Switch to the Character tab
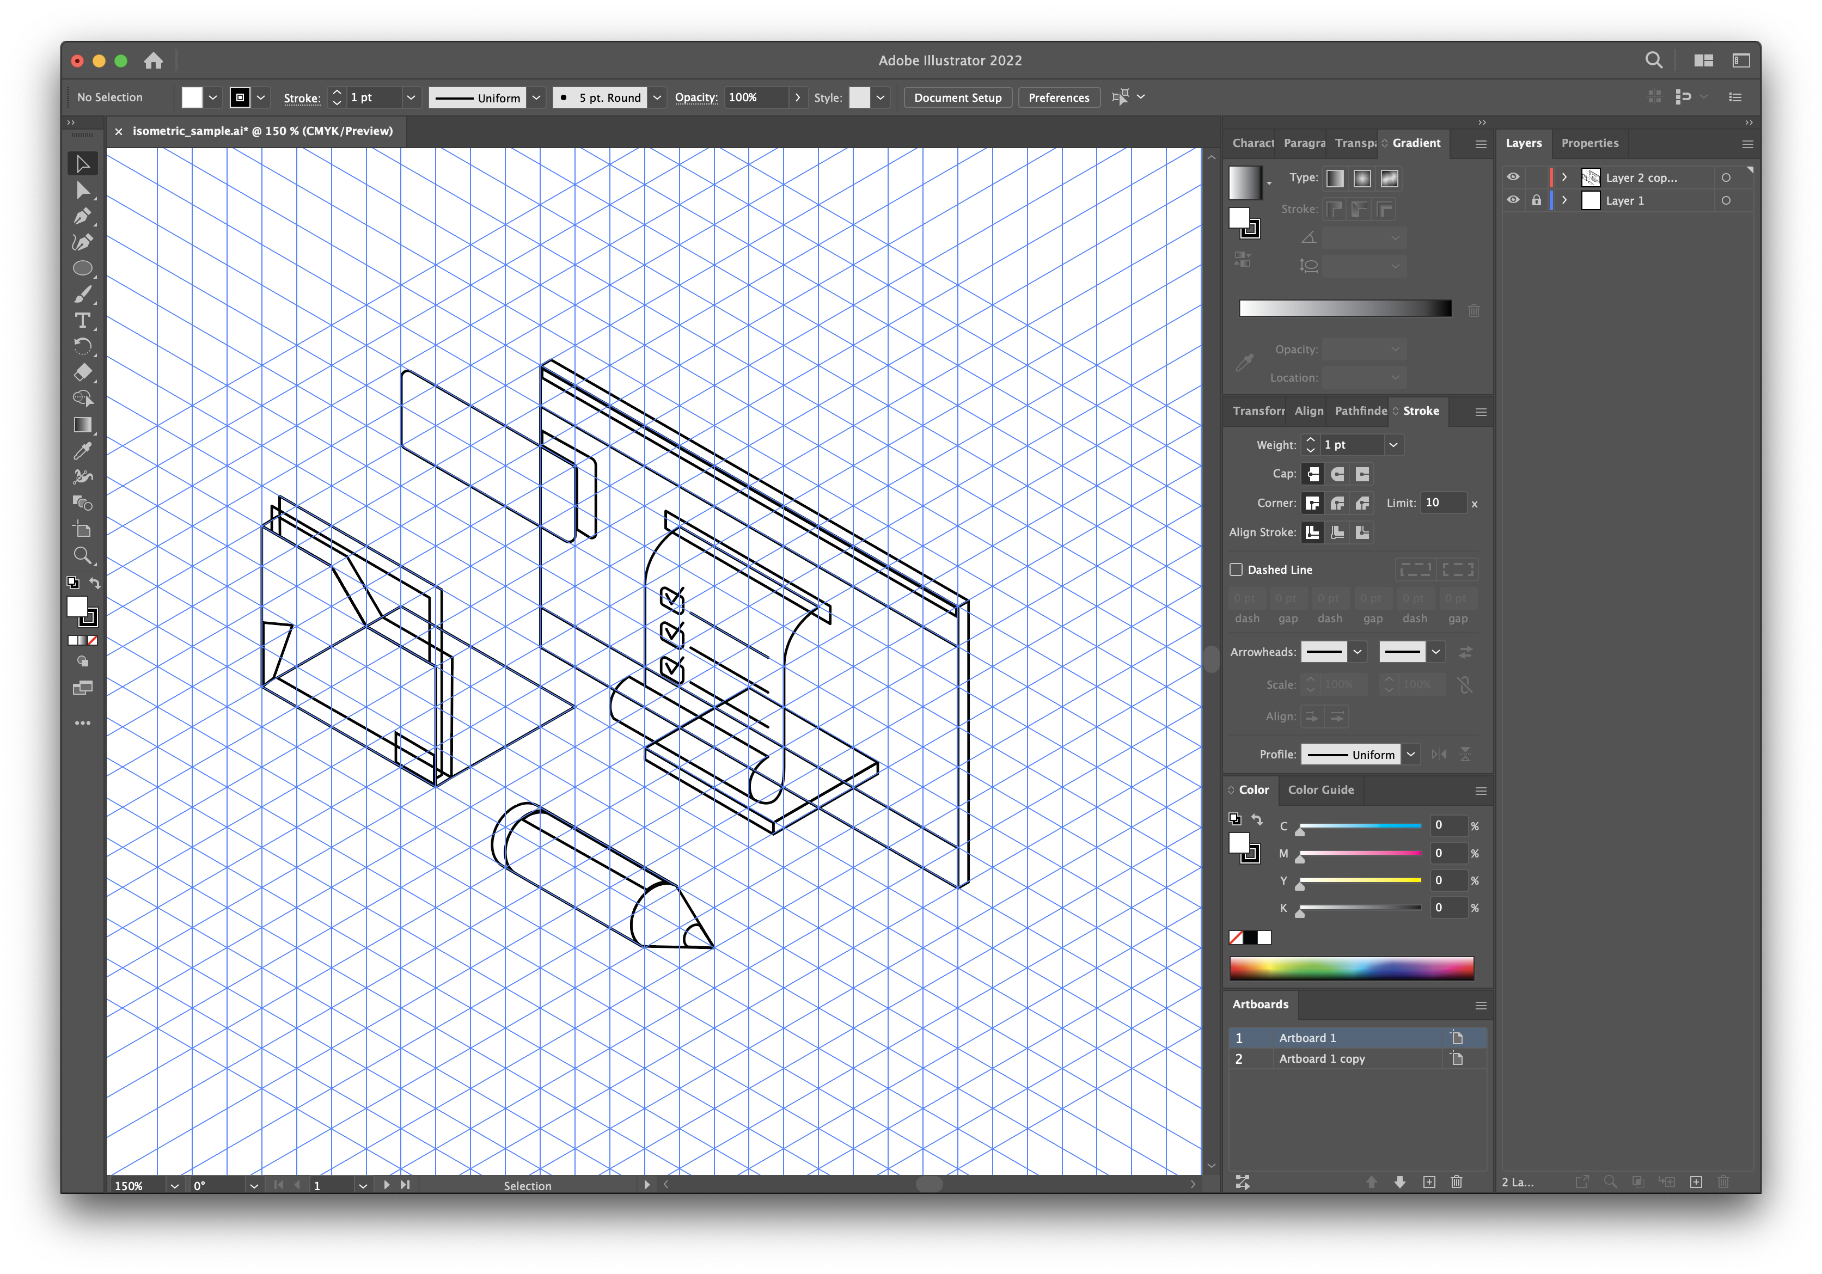The width and height of the screenshot is (1822, 1274). coord(1252,143)
